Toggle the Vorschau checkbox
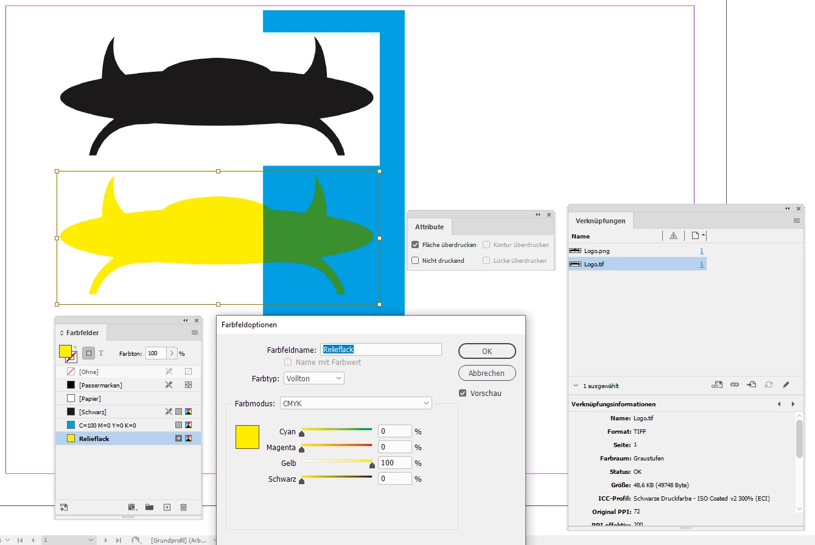 463,393
